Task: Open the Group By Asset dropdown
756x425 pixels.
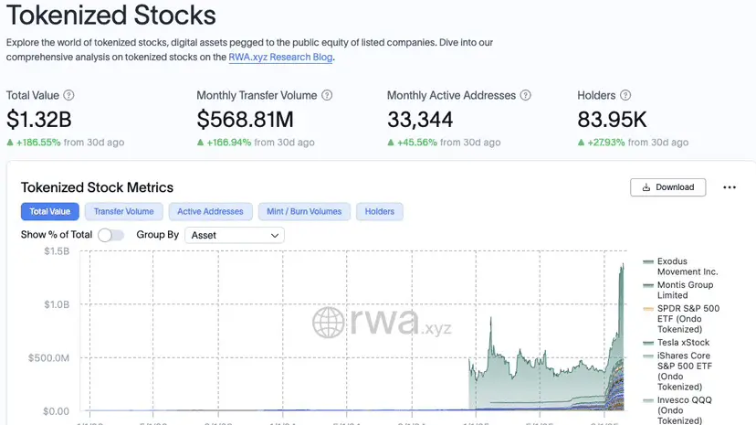Action: point(235,235)
